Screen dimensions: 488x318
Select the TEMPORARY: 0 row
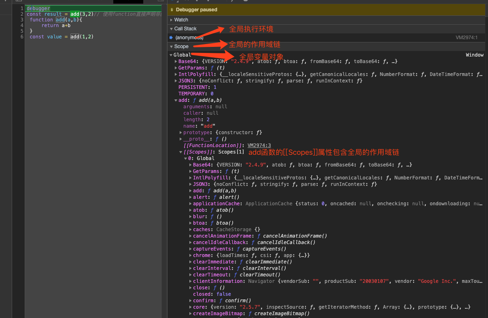click(x=196, y=94)
